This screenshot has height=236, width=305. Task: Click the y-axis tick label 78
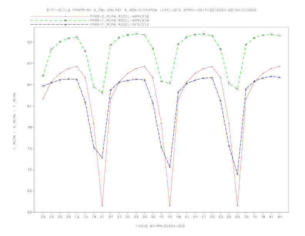pyautogui.click(x=29, y=127)
